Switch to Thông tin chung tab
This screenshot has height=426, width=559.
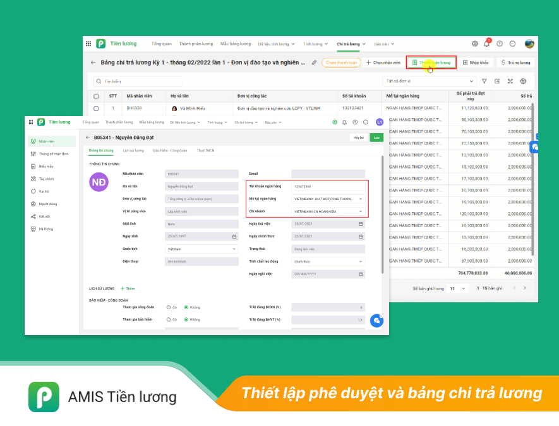point(101,151)
